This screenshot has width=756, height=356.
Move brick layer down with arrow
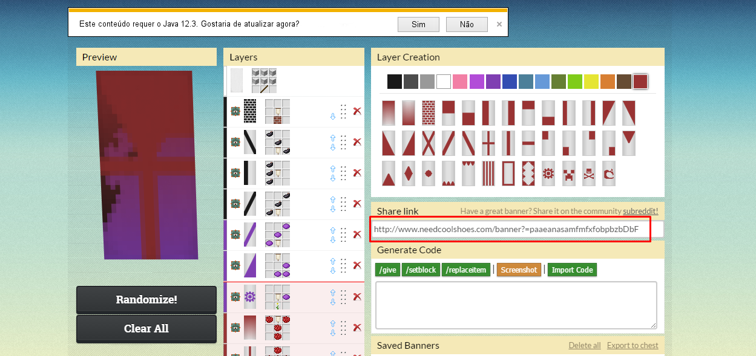332,116
